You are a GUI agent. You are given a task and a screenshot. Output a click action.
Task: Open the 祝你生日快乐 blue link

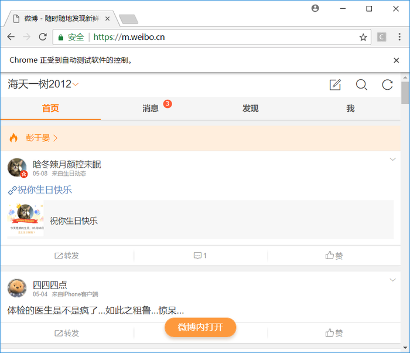(x=40, y=189)
